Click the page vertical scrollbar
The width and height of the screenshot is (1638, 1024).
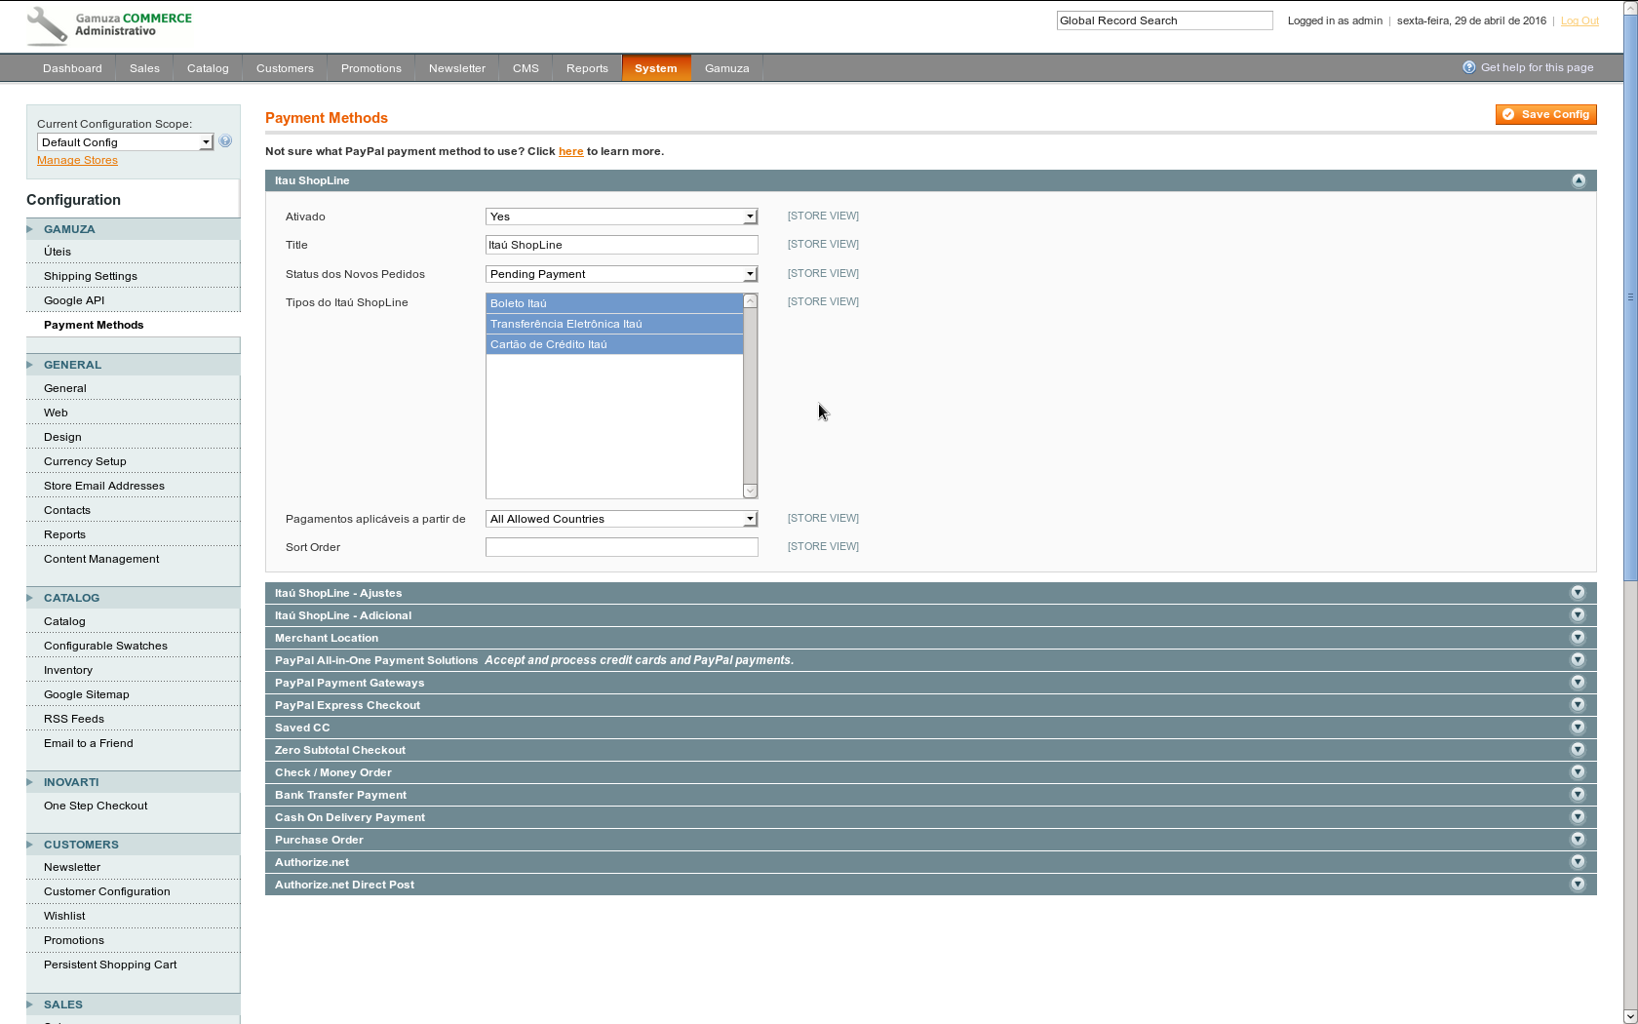click(x=1630, y=297)
